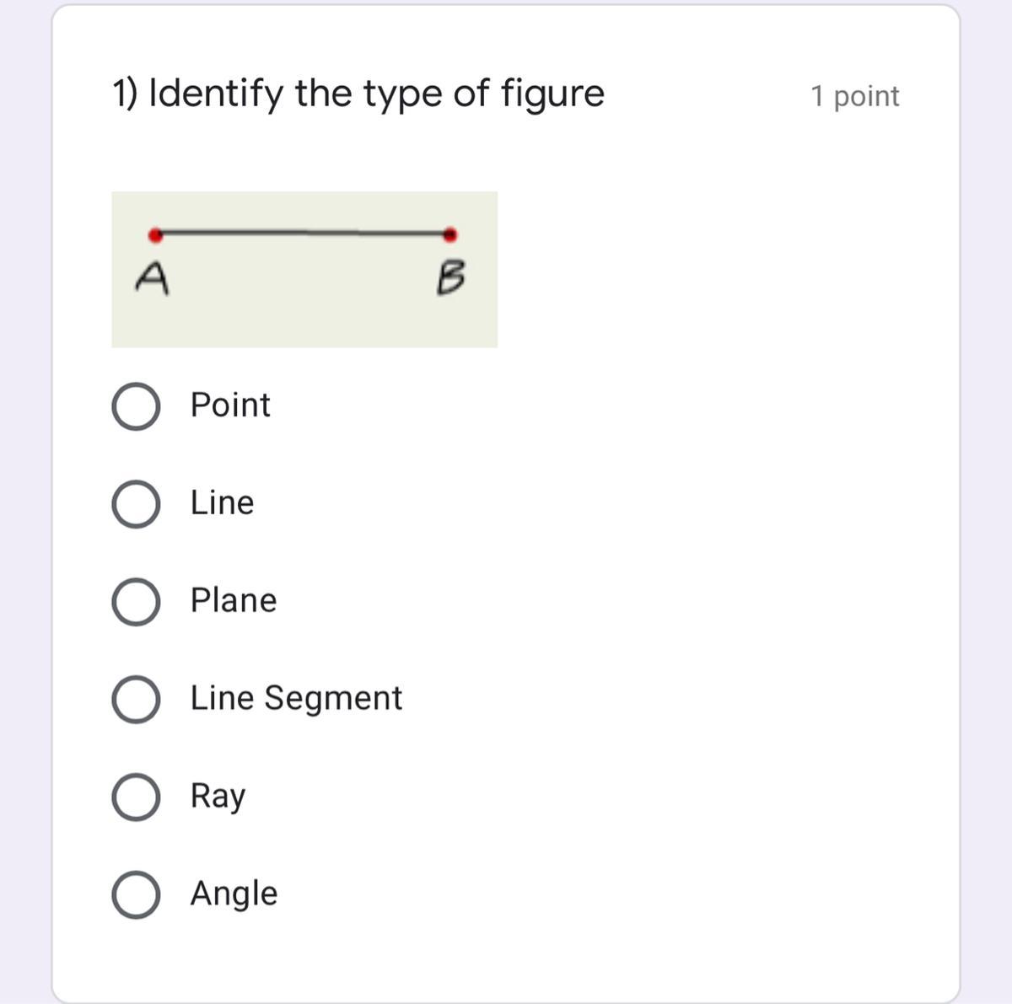
Task: Click the 'Line Segment' label text
Action: tap(295, 699)
